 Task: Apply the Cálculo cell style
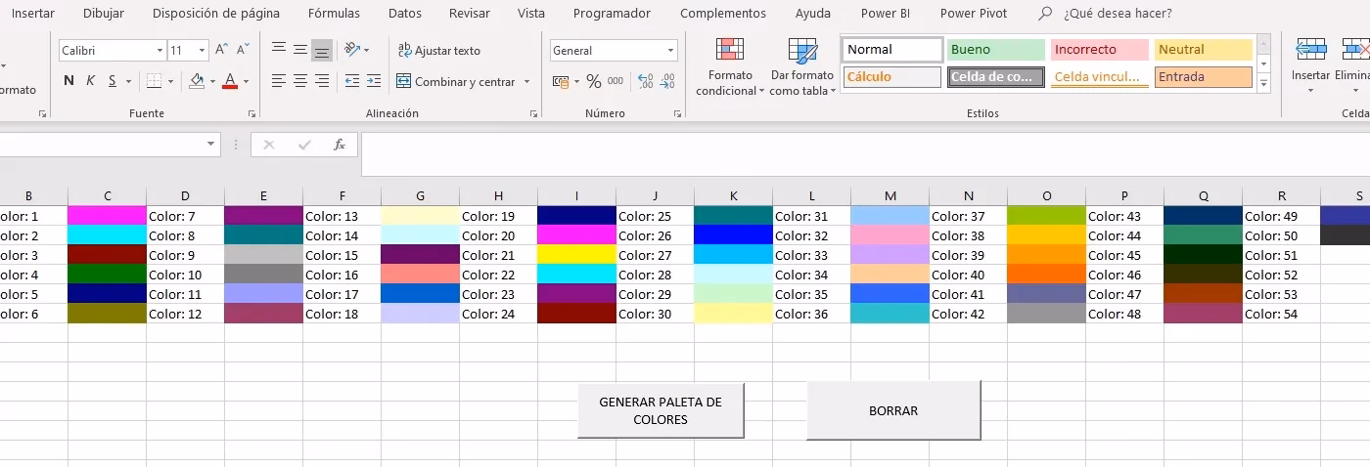891,77
